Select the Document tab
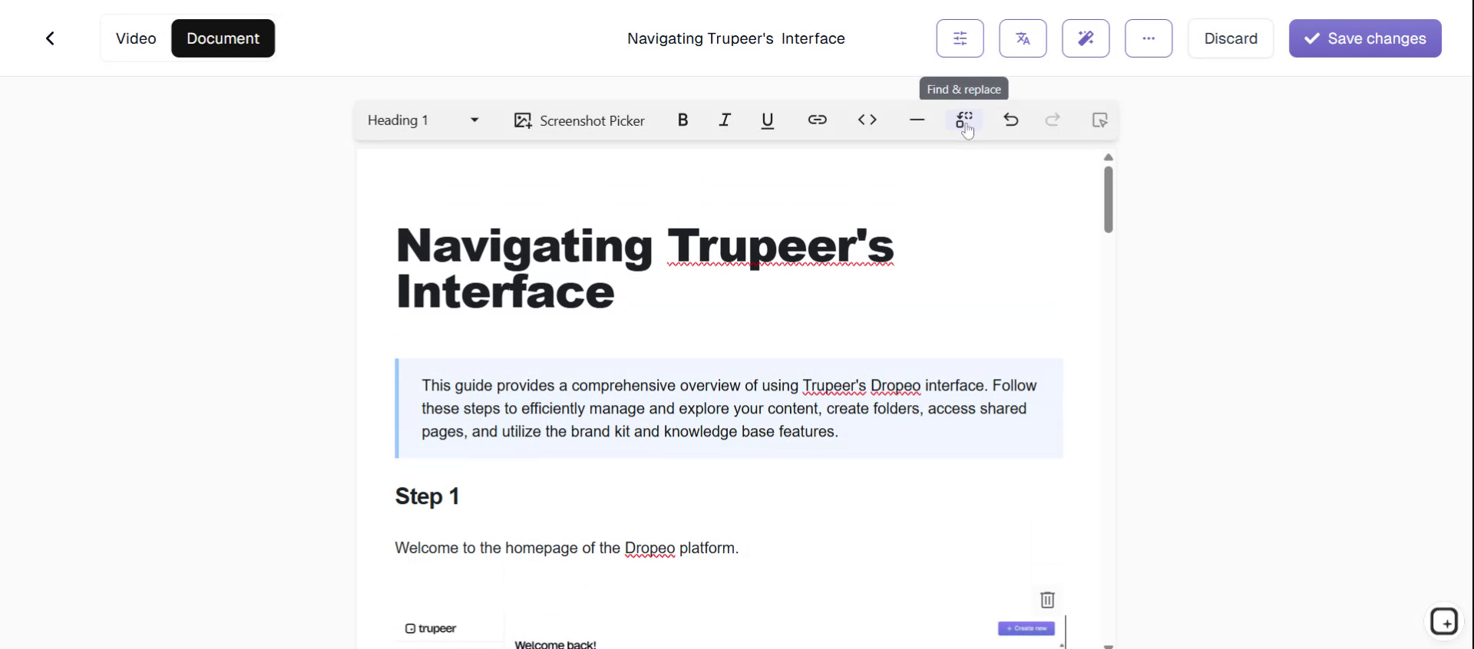 click(223, 38)
